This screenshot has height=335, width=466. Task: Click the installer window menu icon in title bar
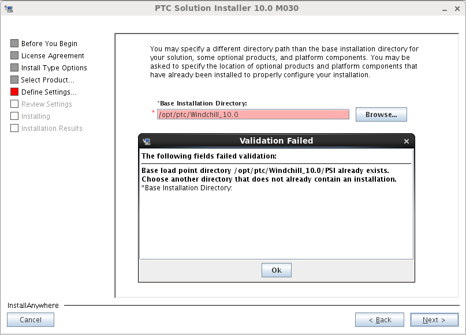tap(8, 9)
